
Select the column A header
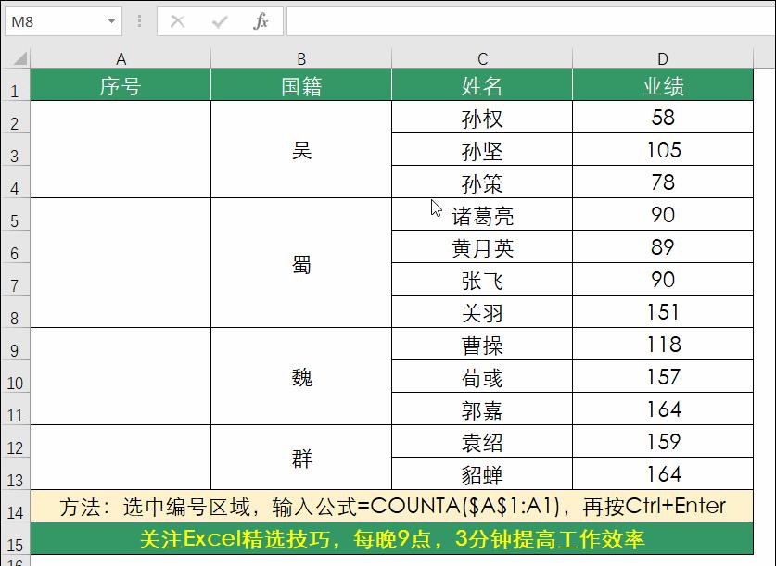(x=121, y=57)
